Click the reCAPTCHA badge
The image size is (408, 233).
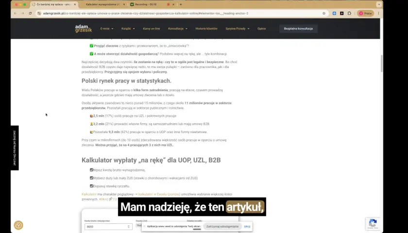pyautogui.click(x=373, y=224)
